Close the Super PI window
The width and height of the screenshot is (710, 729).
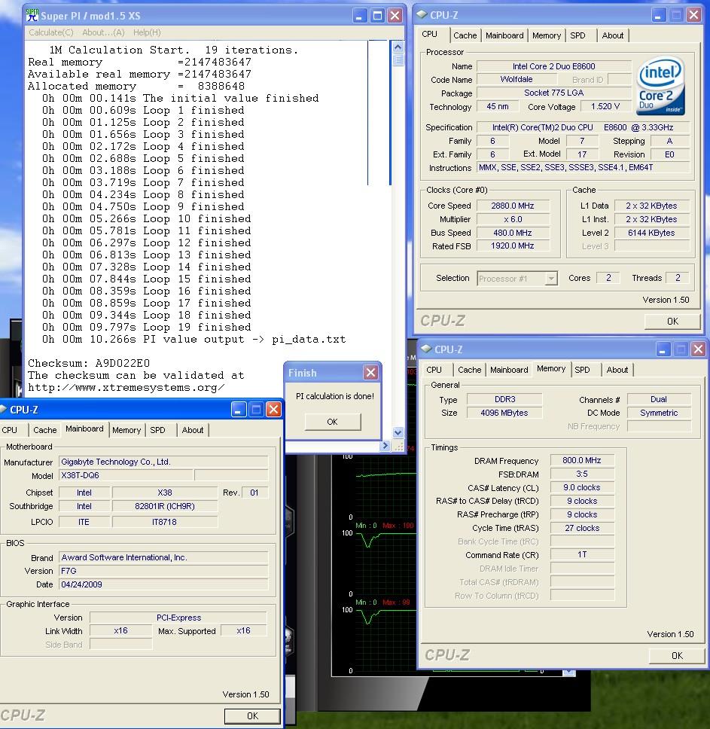(x=395, y=16)
